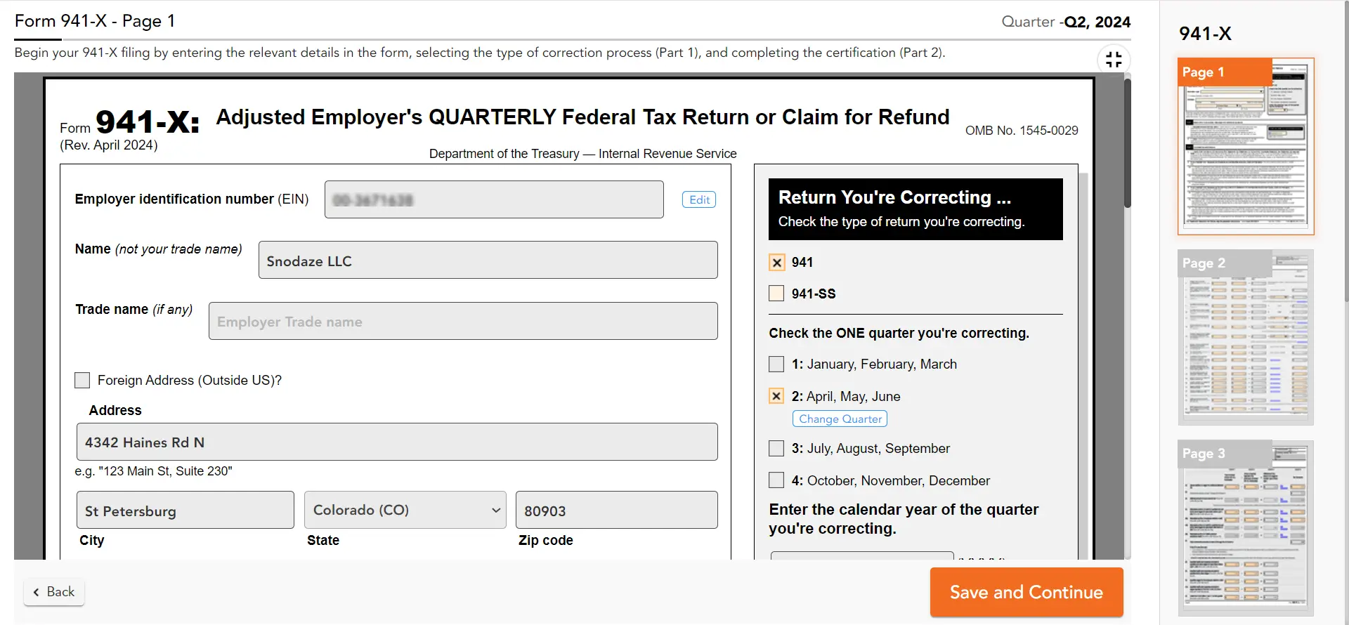Click the Name field with Snodaze LLC
Viewport: 1349px width, 625px height.
tap(488, 261)
